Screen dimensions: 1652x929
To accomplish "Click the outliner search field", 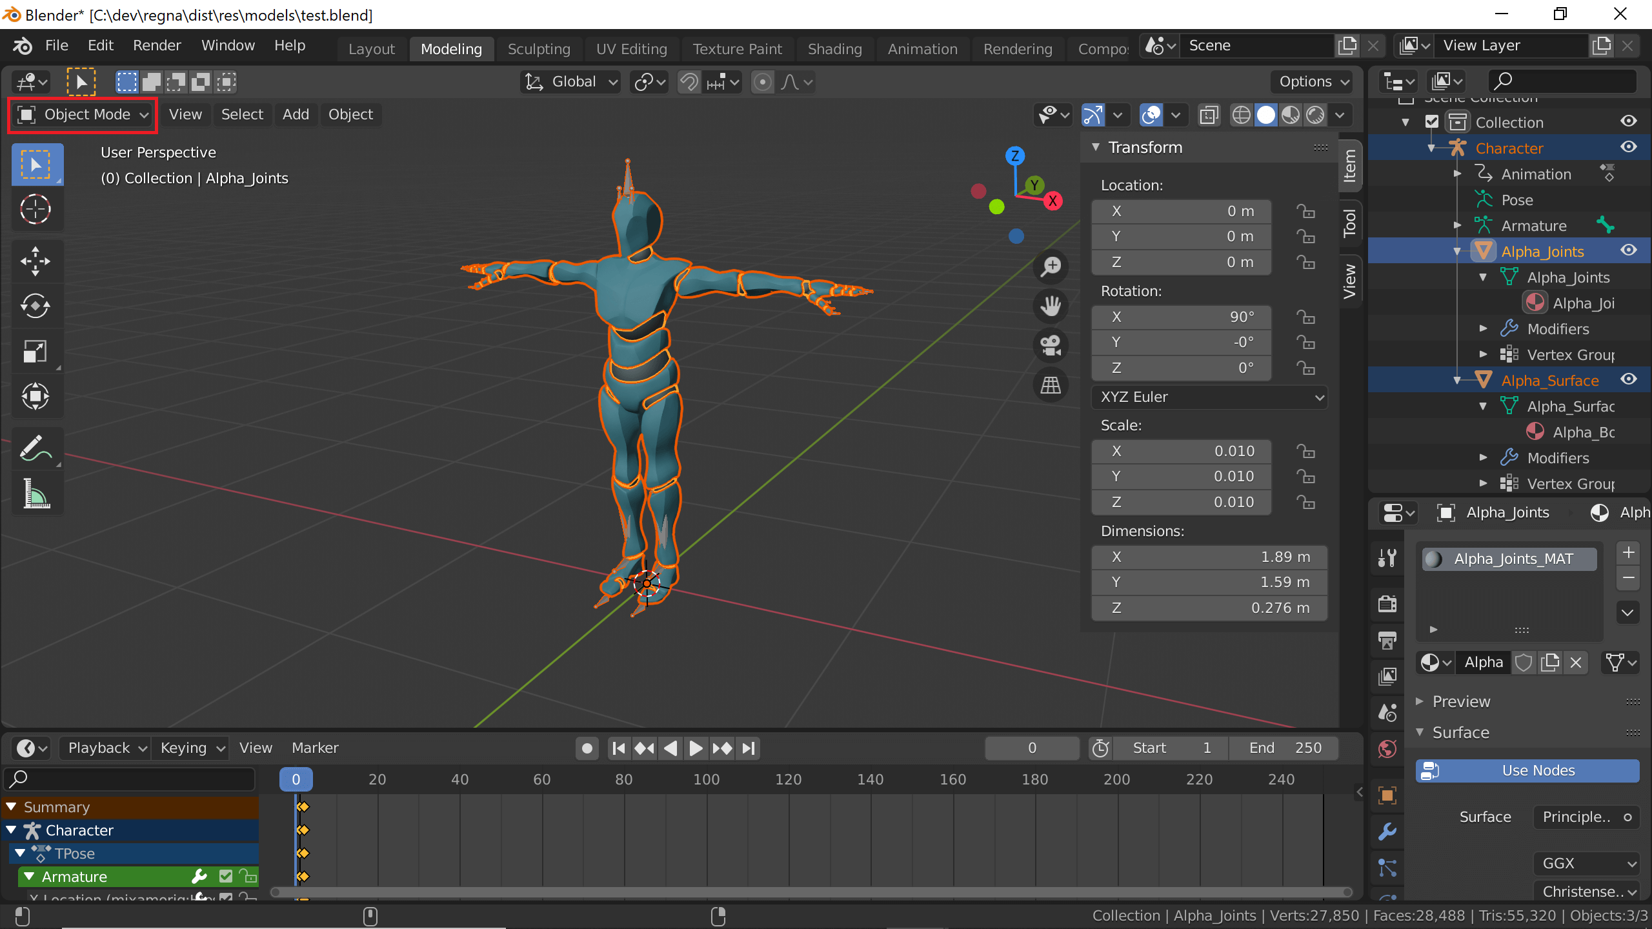I will tap(1562, 82).
